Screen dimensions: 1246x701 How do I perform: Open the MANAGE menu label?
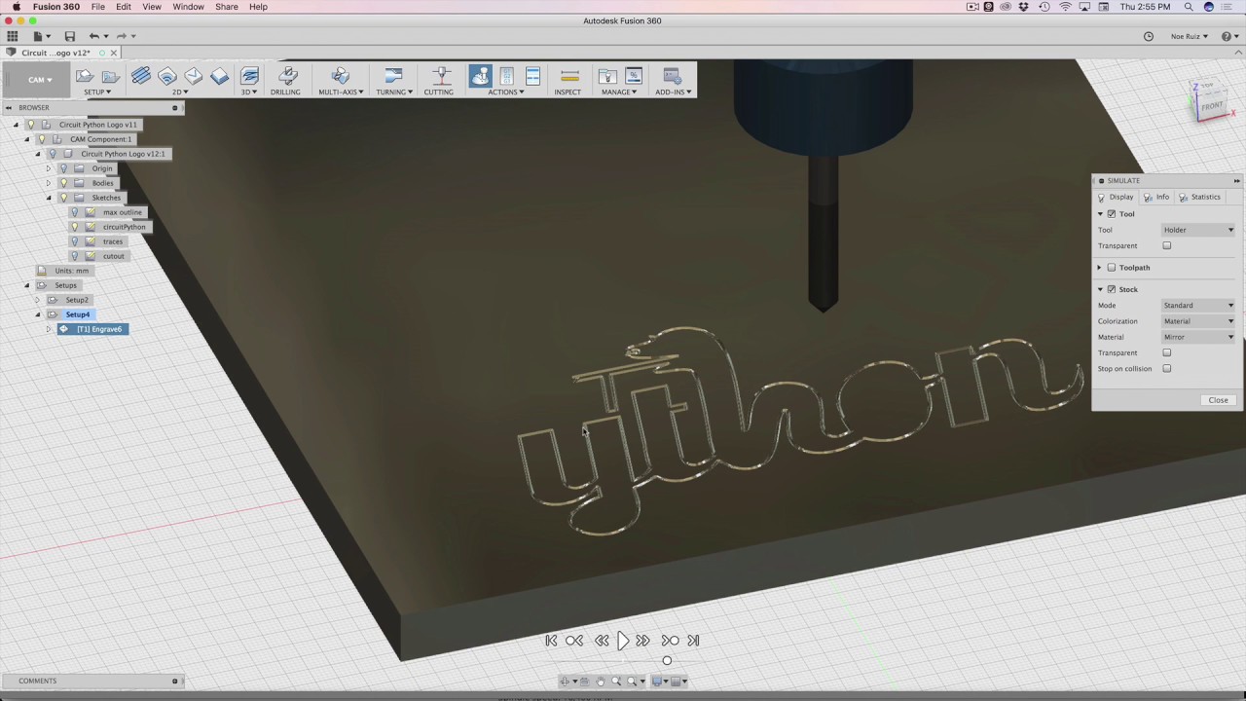point(619,92)
